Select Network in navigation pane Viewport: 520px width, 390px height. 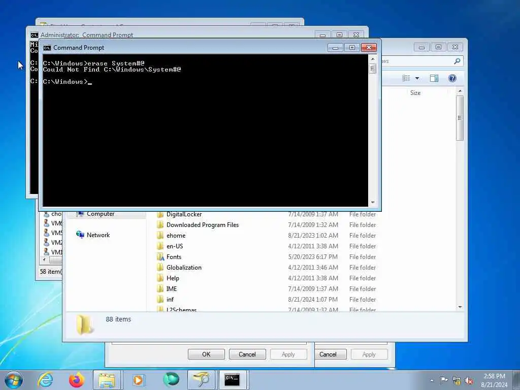98,235
